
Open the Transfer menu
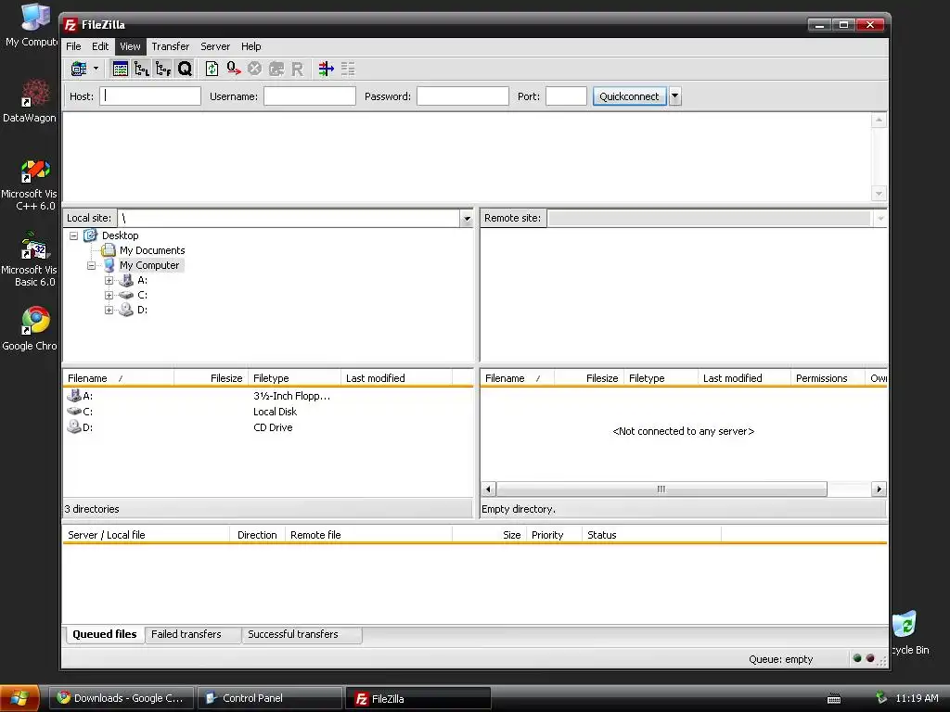pyautogui.click(x=171, y=46)
